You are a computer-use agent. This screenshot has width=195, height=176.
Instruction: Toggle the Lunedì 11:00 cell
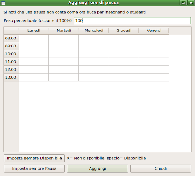34,62
